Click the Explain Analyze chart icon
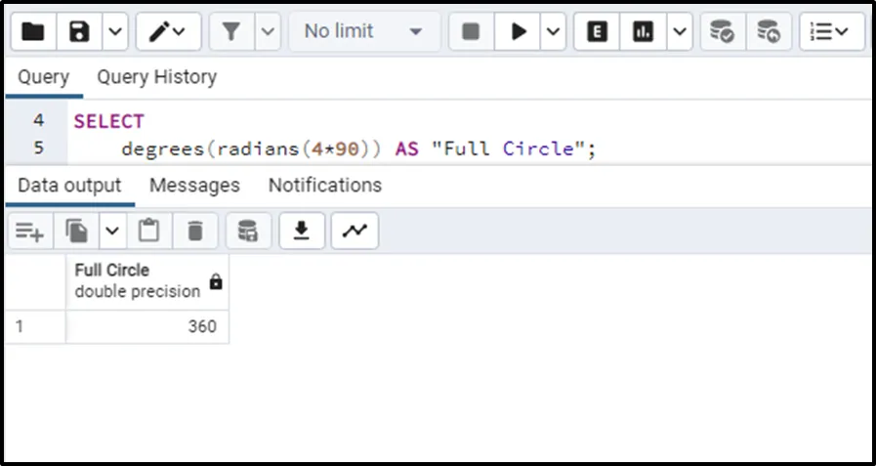The height and width of the screenshot is (466, 876). point(643,32)
